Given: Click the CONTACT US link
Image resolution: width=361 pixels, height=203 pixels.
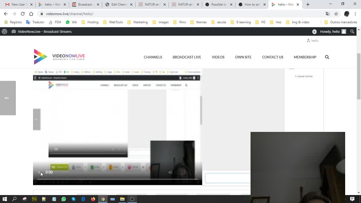Looking at the screenshot, I should (272, 57).
